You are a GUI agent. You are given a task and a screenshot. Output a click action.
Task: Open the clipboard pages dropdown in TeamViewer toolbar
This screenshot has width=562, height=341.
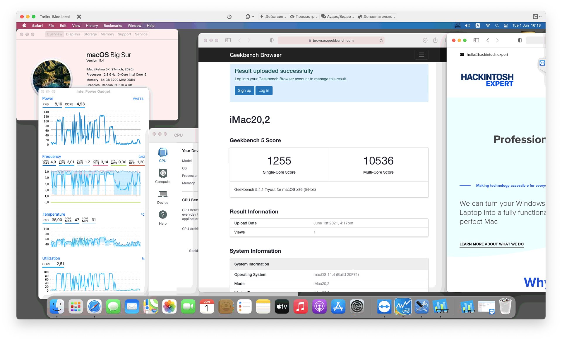coord(250,17)
